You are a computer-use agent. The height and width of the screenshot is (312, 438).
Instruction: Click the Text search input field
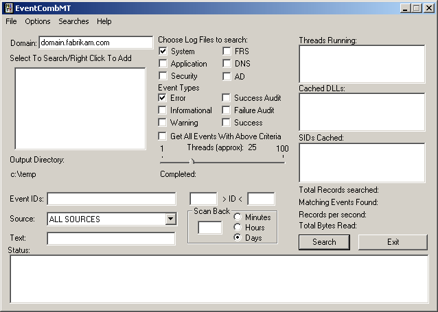tap(111, 239)
